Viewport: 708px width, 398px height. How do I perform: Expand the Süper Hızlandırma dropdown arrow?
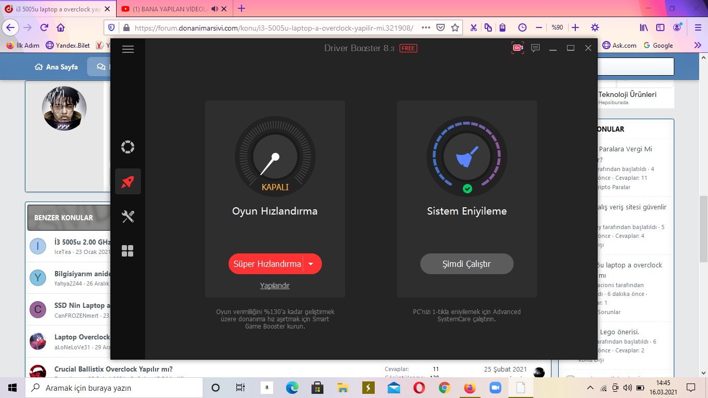[311, 264]
